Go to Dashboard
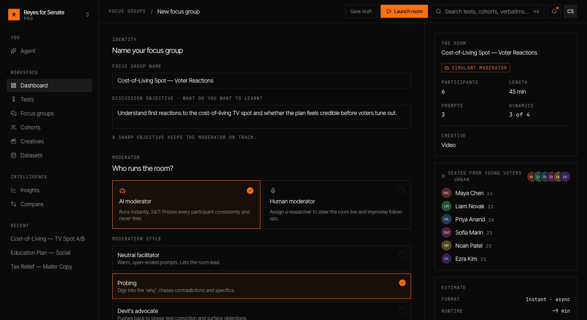 click(x=49, y=85)
